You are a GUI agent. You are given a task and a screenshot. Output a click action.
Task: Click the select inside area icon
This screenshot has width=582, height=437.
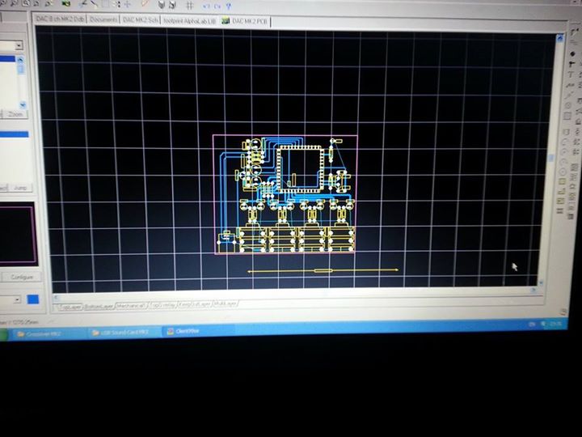pos(105,5)
